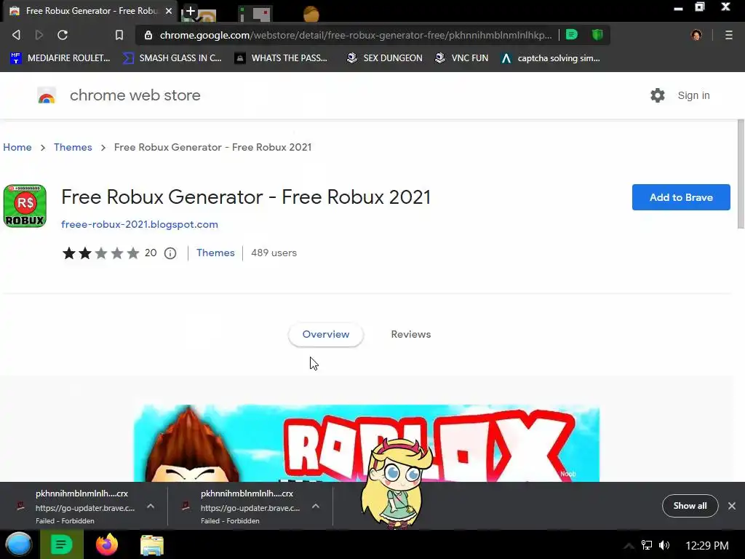Open the browser hamburger menu
Viewport: 745px width, 559px height.
click(x=729, y=35)
